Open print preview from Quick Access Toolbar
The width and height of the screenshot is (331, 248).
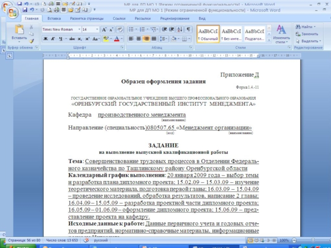point(49,10)
